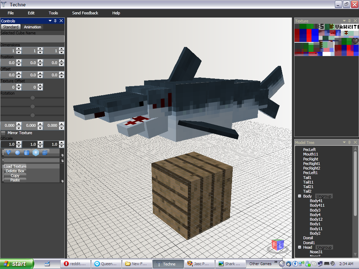
Task: Open the Controls panel dropdown menu
Action: click(x=49, y=21)
